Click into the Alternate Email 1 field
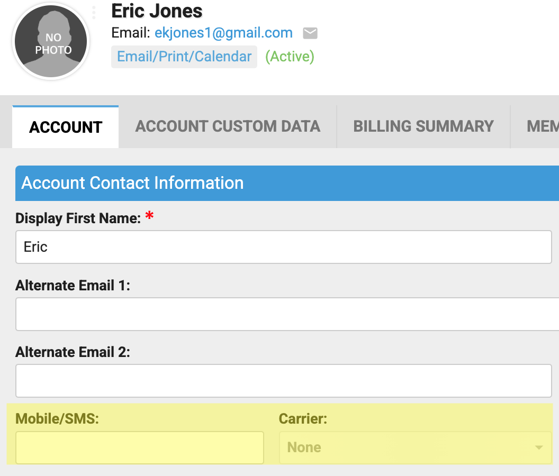Viewport: 559px width, 476px height. (284, 314)
